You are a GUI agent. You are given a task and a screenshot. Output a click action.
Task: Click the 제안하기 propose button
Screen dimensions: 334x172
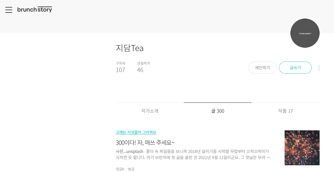262,67
